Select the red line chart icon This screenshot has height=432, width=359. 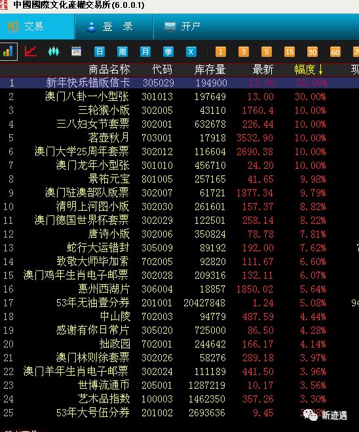(31, 51)
